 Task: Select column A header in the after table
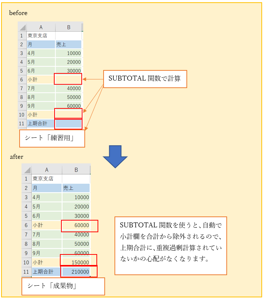pyautogui.click(x=47, y=170)
